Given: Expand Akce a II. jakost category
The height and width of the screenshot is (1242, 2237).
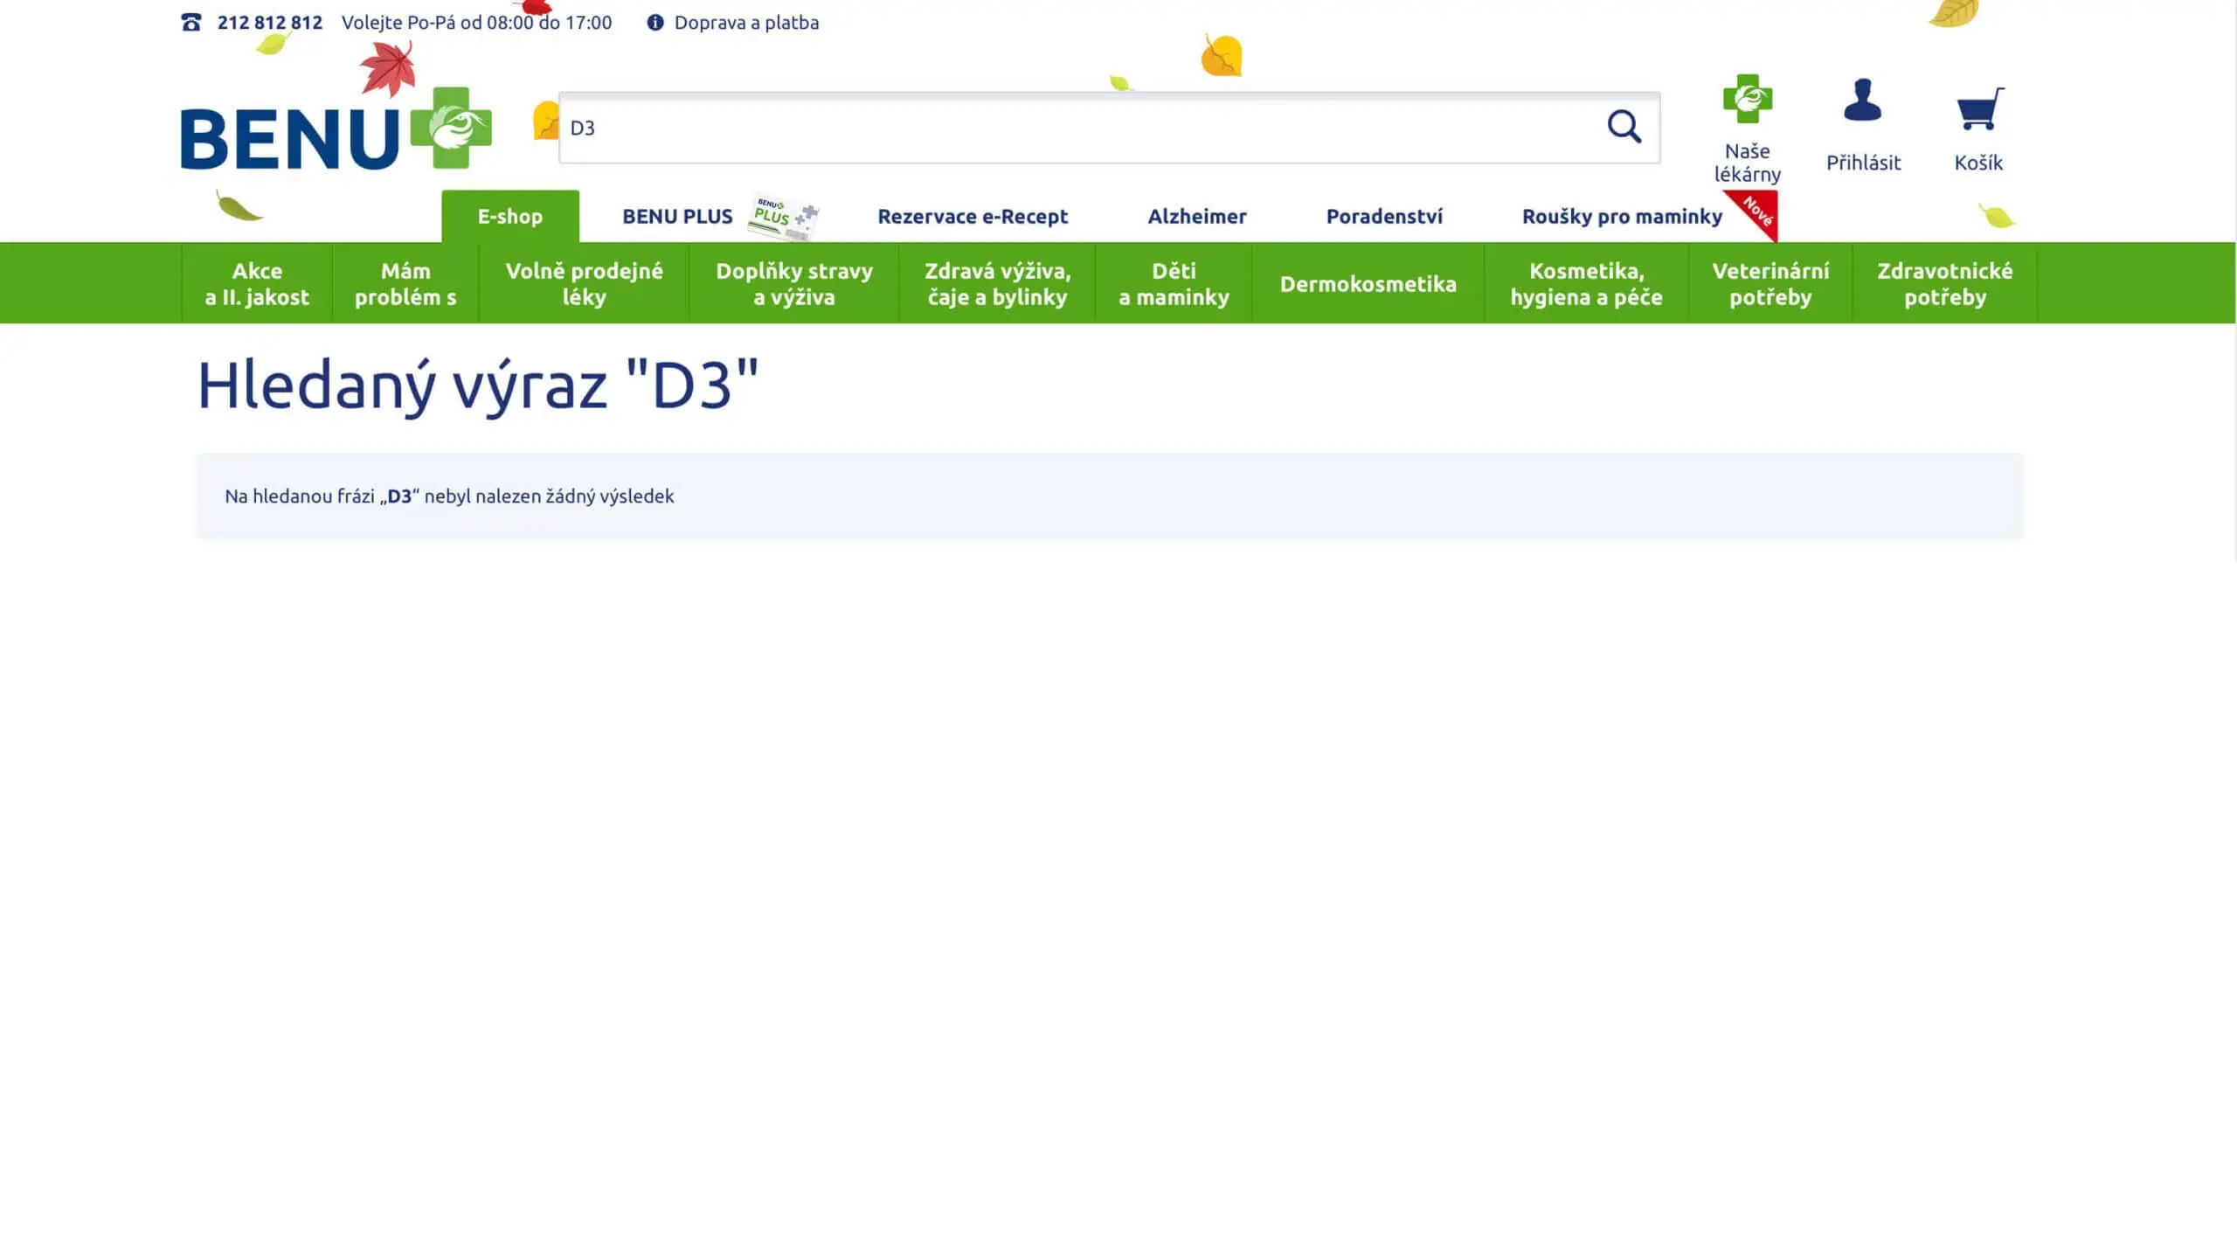Looking at the screenshot, I should click(257, 284).
